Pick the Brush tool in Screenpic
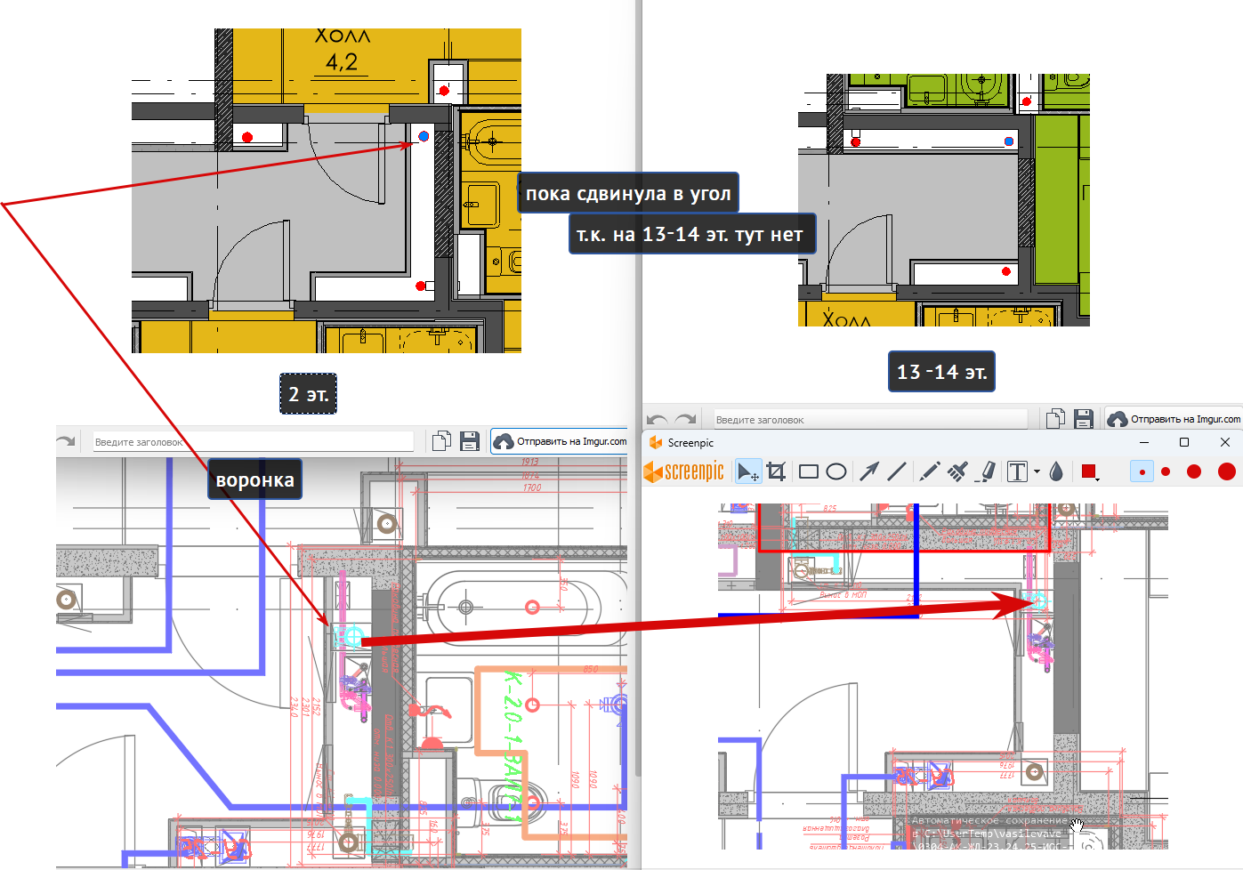This screenshot has width=1243, height=870. 957,471
